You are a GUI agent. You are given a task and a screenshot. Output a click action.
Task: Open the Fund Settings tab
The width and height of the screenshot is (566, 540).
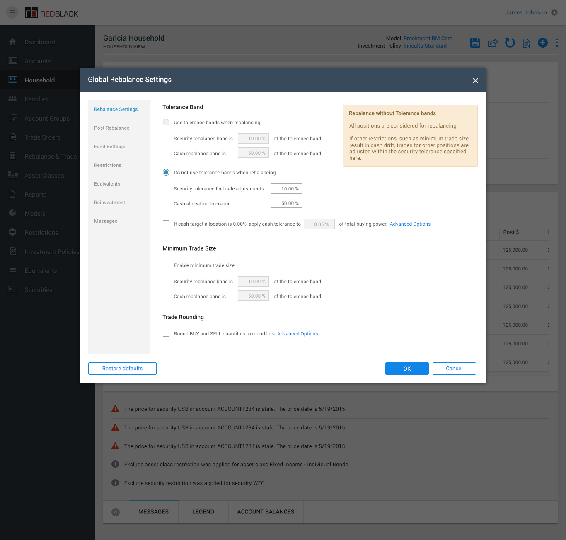coord(109,147)
